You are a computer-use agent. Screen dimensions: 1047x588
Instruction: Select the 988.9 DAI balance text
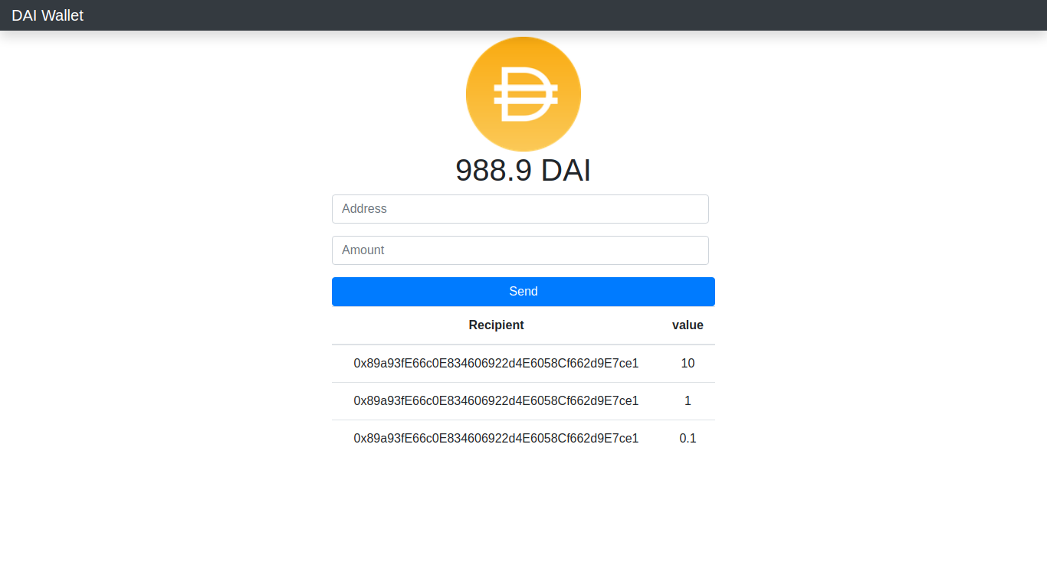coord(523,170)
